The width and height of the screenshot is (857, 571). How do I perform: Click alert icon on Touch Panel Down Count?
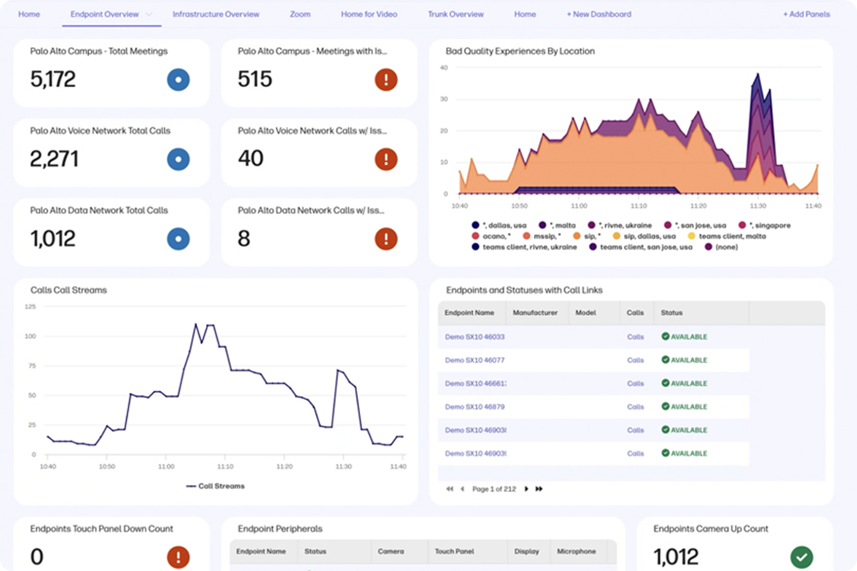[178, 557]
